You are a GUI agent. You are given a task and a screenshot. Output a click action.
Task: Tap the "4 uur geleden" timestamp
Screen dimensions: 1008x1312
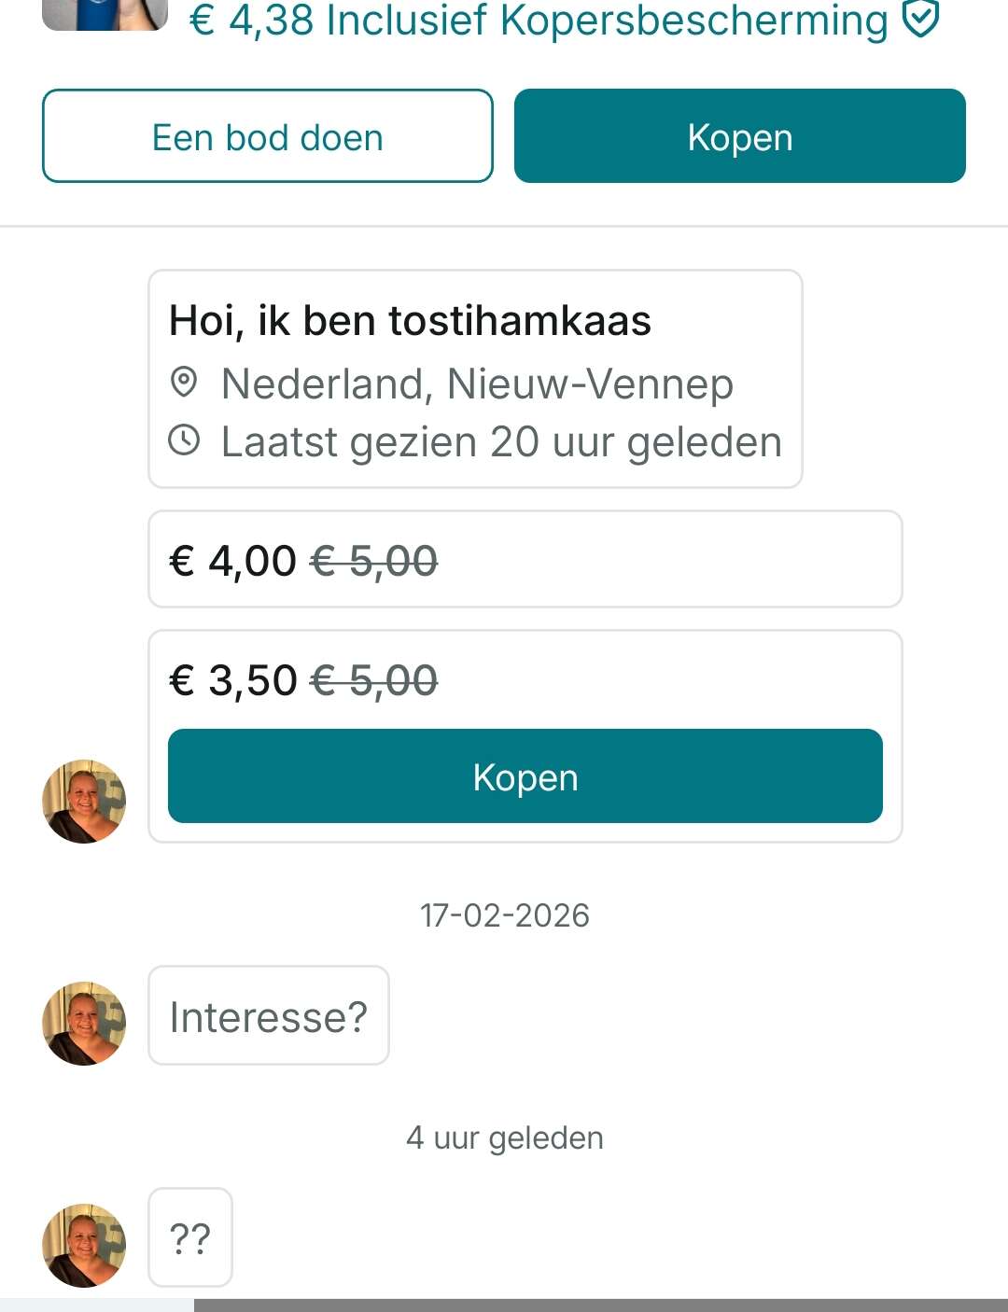tap(504, 1138)
